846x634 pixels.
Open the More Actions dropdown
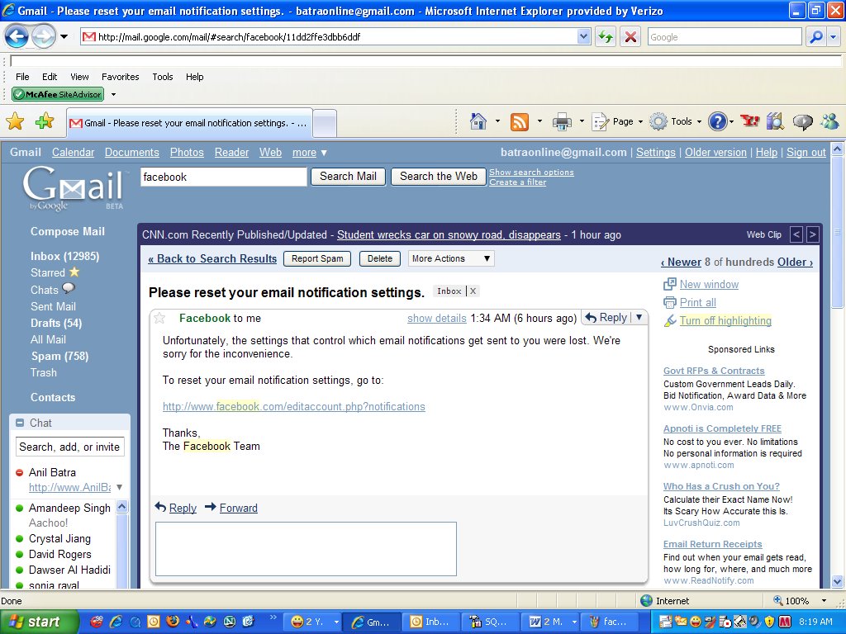[x=450, y=258]
